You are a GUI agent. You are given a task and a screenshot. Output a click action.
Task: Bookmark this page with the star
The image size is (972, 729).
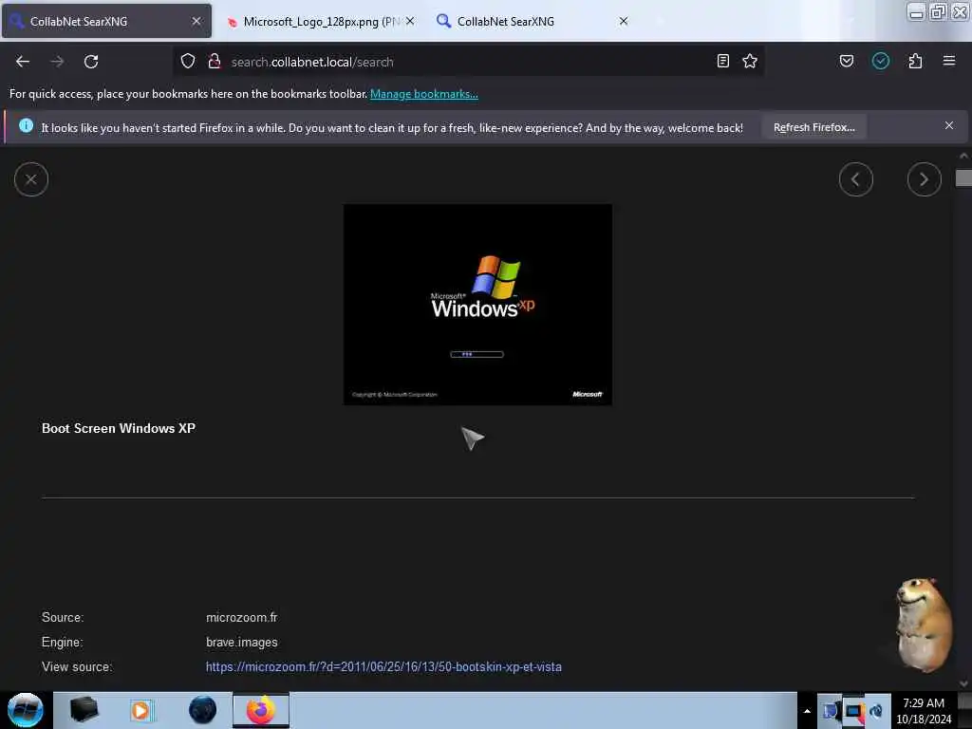(750, 61)
